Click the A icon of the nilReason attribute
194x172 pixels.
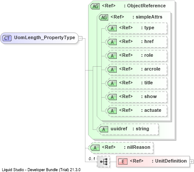pyautogui.click(x=95, y=148)
